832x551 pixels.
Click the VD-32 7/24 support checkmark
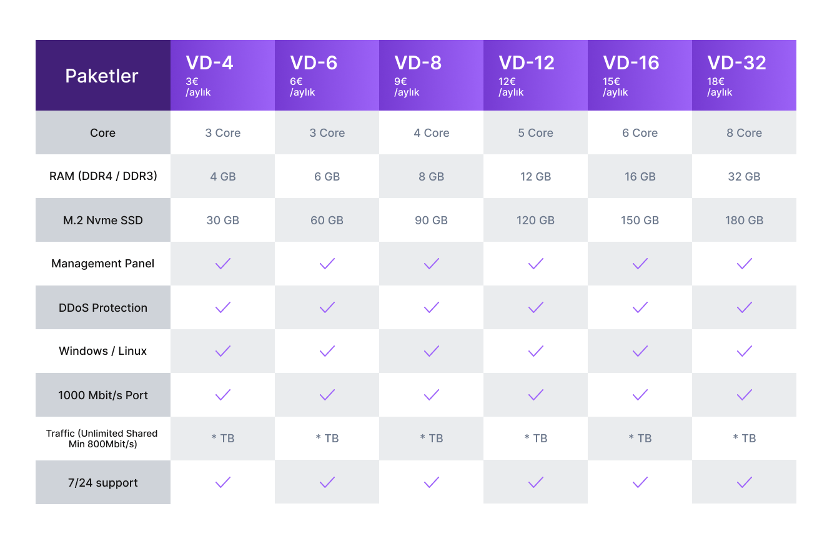744,482
